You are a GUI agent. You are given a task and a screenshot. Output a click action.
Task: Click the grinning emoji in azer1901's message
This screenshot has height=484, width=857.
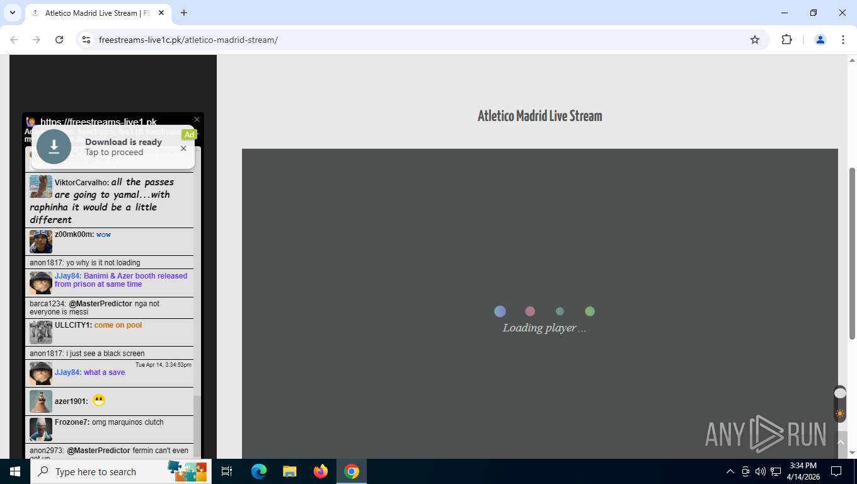tap(98, 400)
